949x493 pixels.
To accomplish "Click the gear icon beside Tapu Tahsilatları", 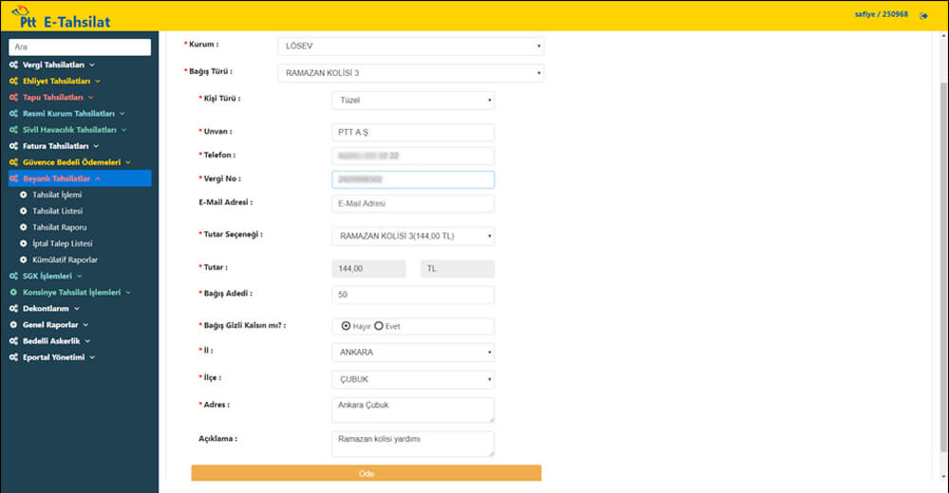I will point(13,98).
